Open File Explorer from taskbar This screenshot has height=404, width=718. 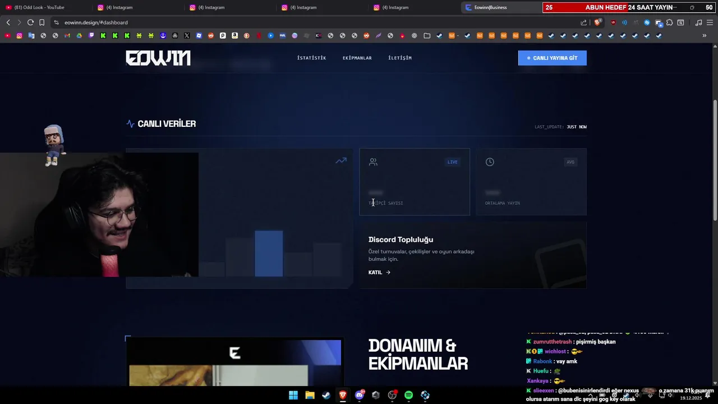click(310, 395)
